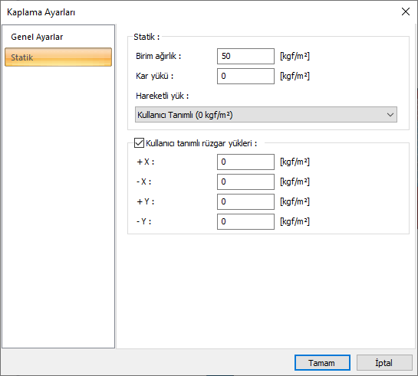The image size is (418, 376).
Task: Select the Statik section in sidebar
Action: click(58, 57)
